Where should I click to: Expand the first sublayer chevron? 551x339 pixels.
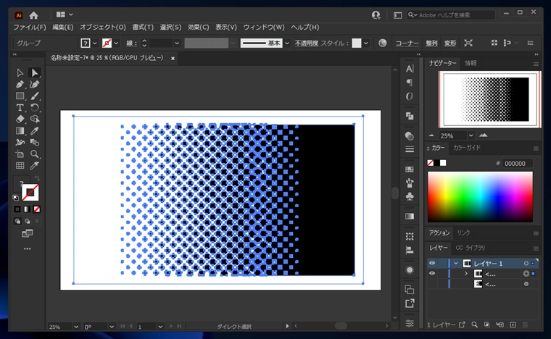(x=466, y=273)
